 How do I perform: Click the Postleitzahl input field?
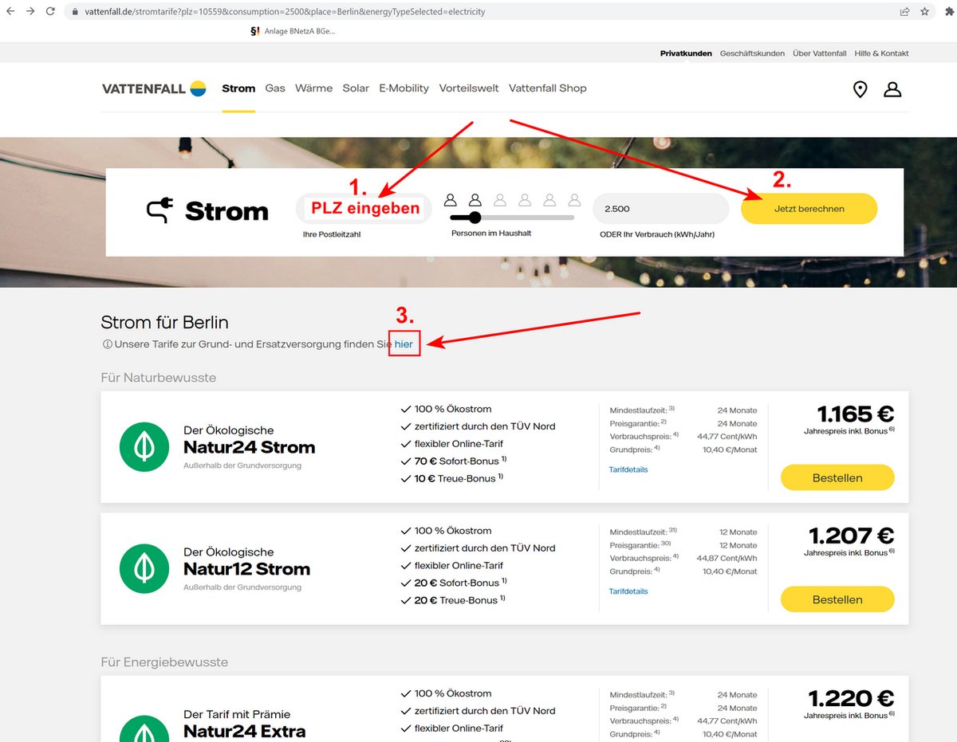364,209
